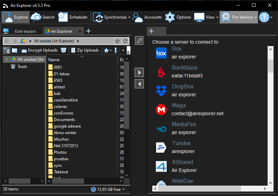Viewport: 278px width, 196px height.
Task: Toggle the folder tree panel icon
Action: click(x=7, y=50)
